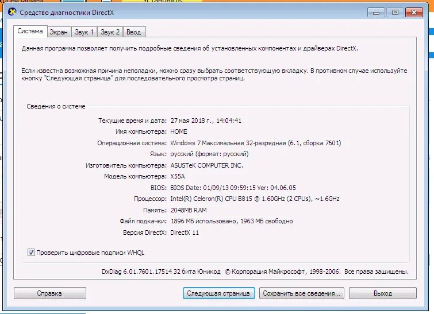The width and height of the screenshot is (434, 314).
Task: Click the Справка button
Action: [x=50, y=293]
